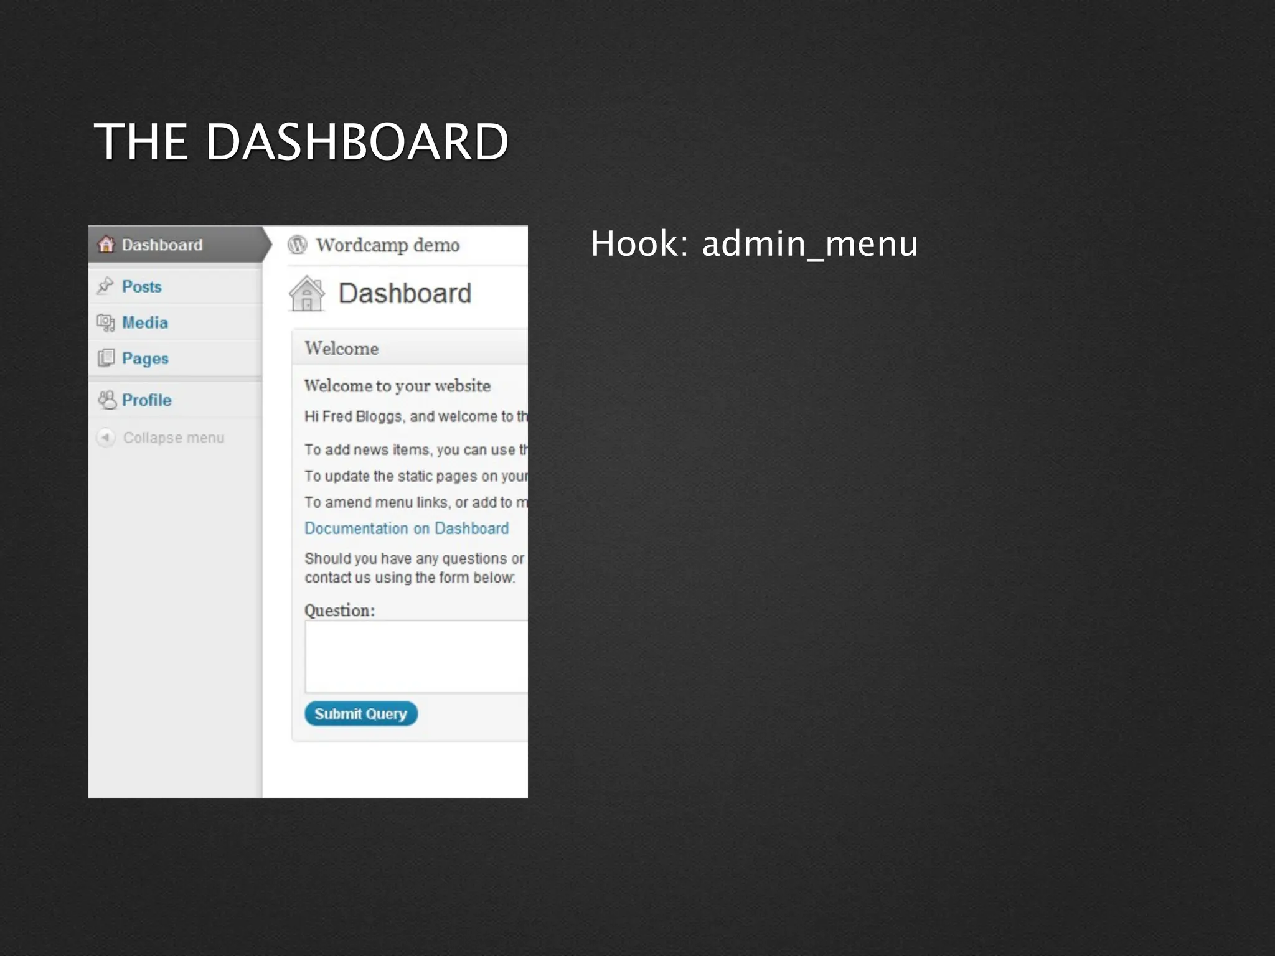This screenshot has height=956, width=1275.
Task: Select the Dashboard page heading text
Action: [x=405, y=293]
